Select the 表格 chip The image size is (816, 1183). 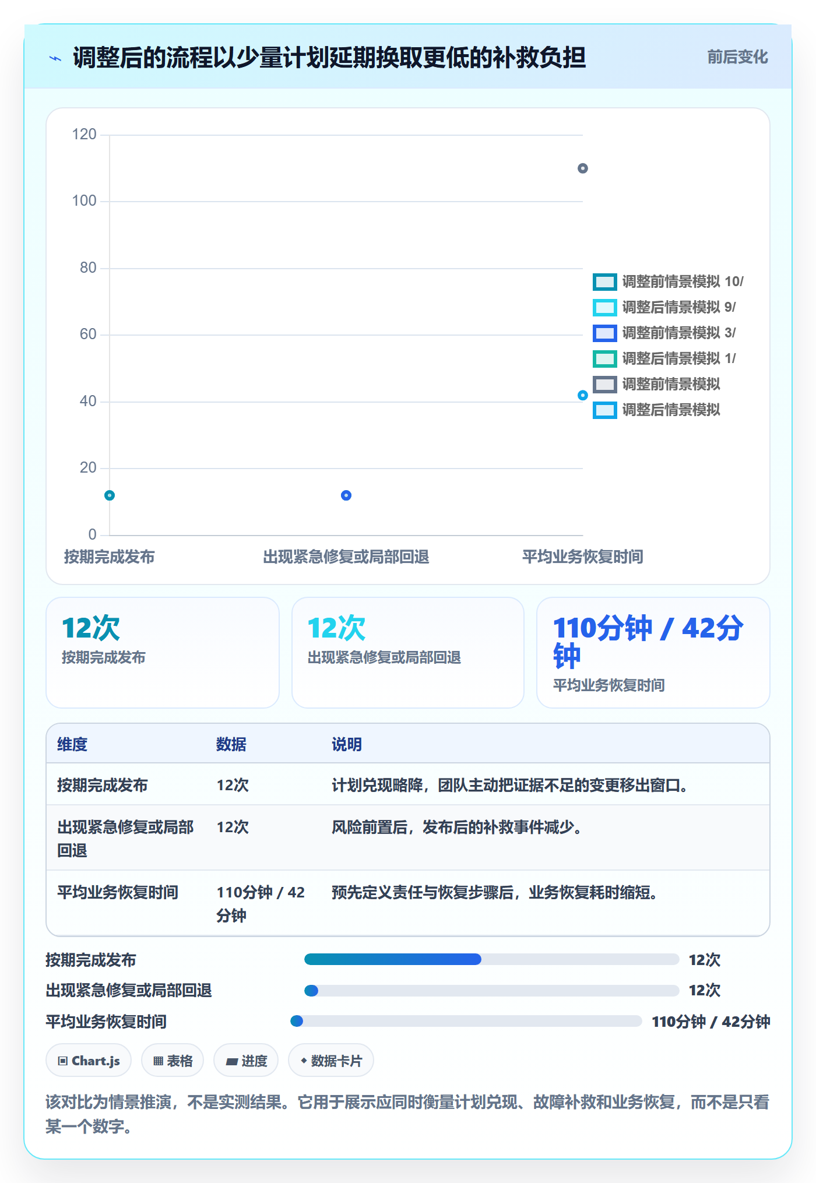(173, 1061)
